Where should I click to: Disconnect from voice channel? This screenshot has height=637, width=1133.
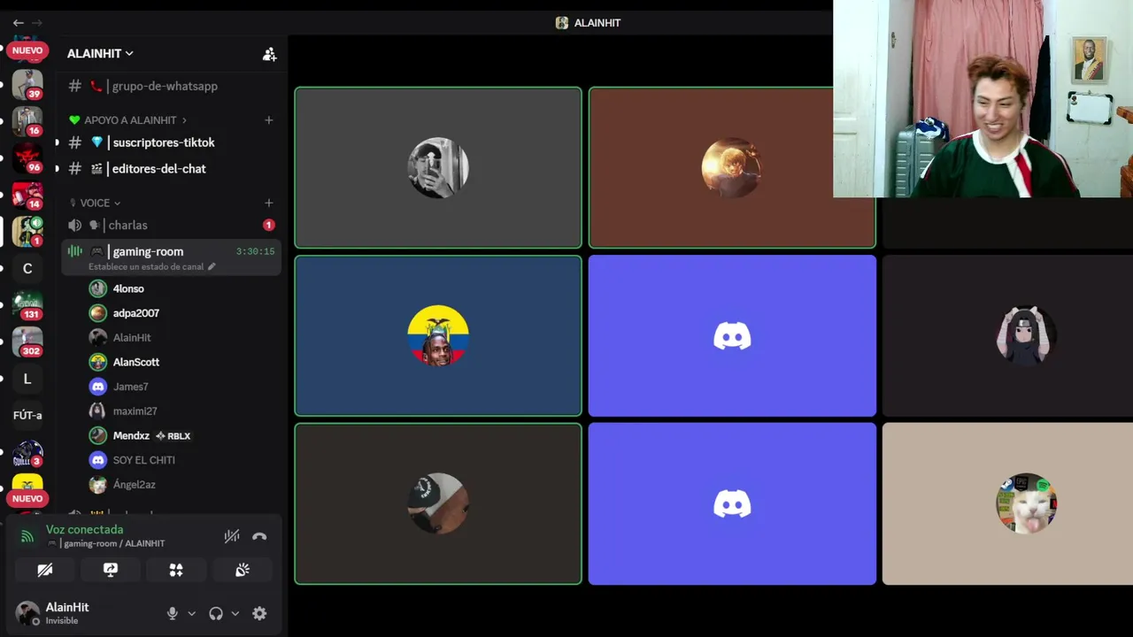[x=259, y=536]
